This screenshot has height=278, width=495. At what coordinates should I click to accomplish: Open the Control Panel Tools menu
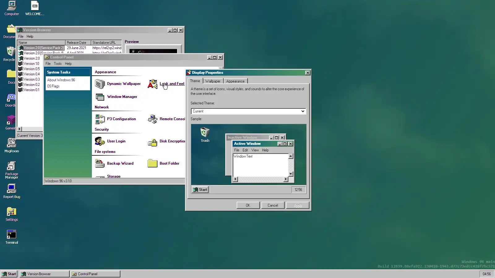[58, 64]
